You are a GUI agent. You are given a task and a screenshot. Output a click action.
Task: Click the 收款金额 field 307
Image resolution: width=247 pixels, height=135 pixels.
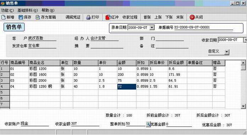(x=85, y=124)
